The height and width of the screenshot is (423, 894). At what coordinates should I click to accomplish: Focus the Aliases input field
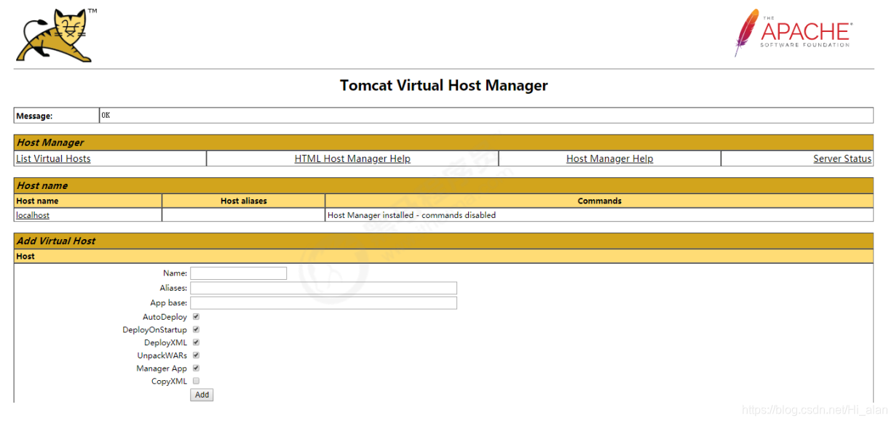(323, 288)
